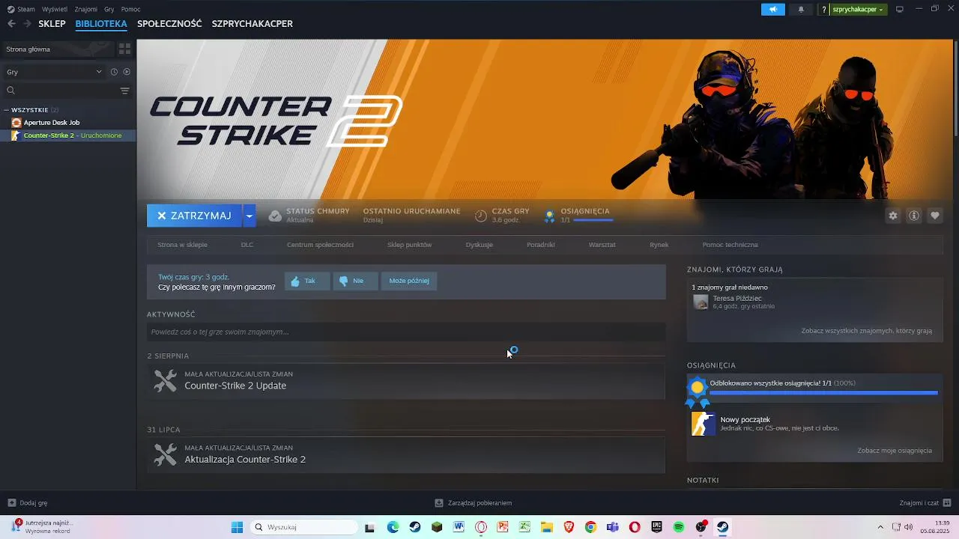Viewport: 959px width, 539px height.
Task: Click the announcements megaphone button
Action: click(772, 9)
